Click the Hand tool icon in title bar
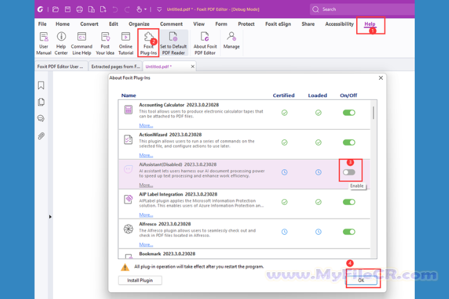 click(139, 9)
